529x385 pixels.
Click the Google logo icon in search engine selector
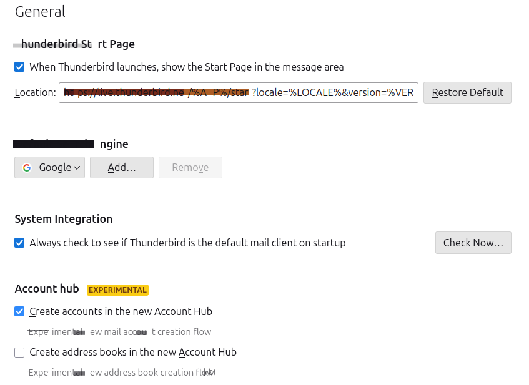(x=27, y=168)
